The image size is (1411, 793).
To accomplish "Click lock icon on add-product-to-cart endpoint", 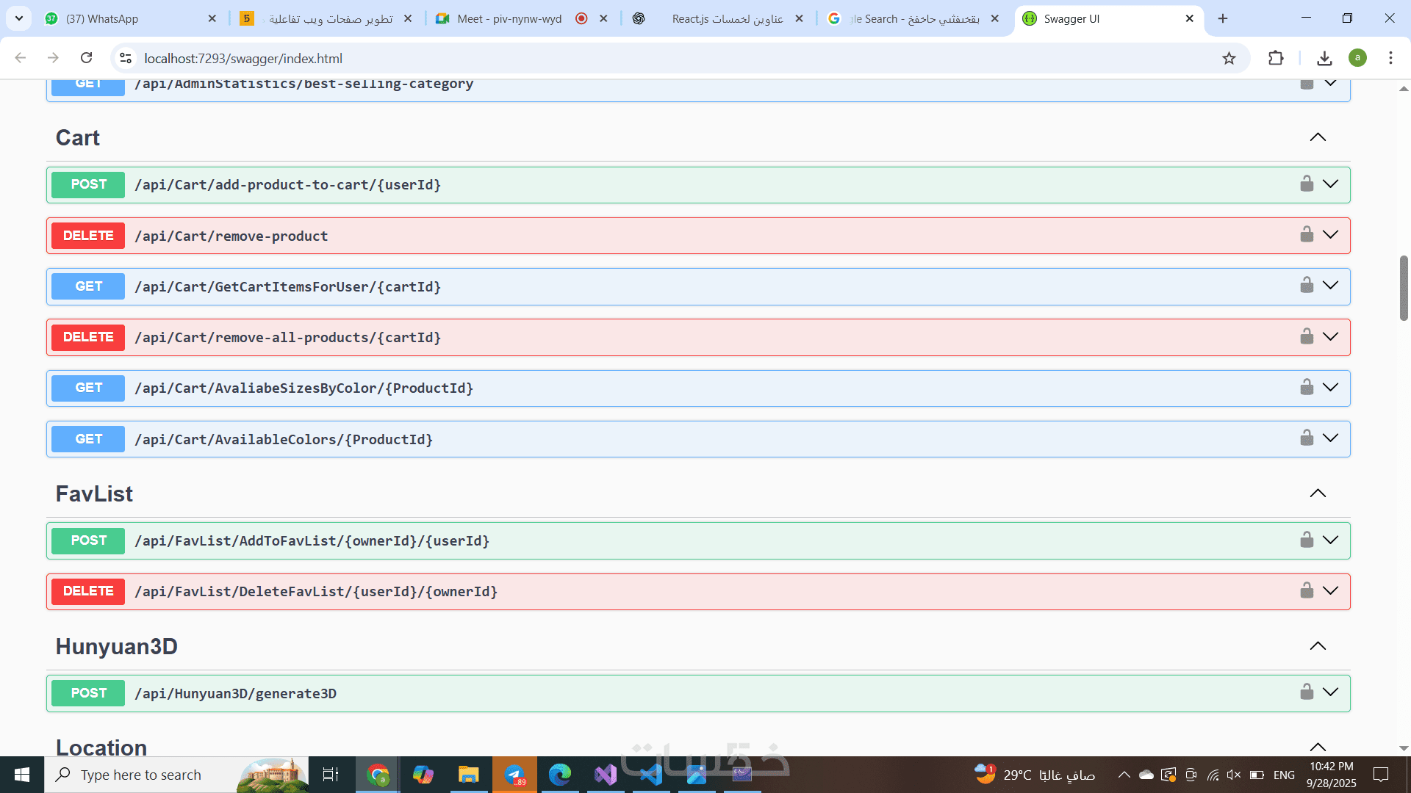I will 1307,184.
